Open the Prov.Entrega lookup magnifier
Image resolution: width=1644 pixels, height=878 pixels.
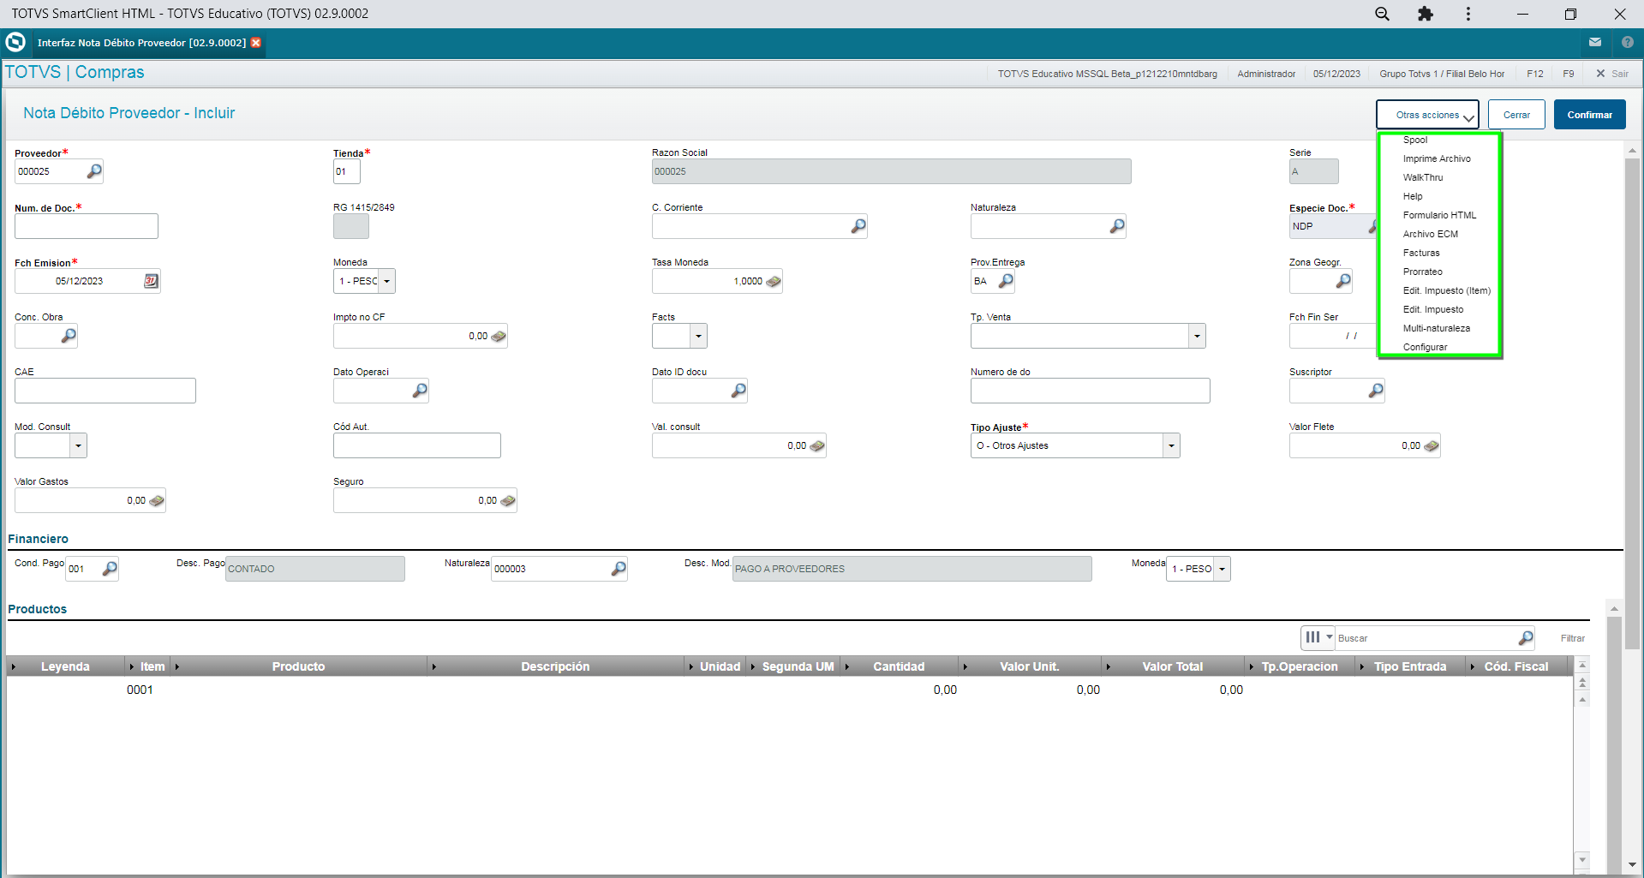(x=1007, y=281)
